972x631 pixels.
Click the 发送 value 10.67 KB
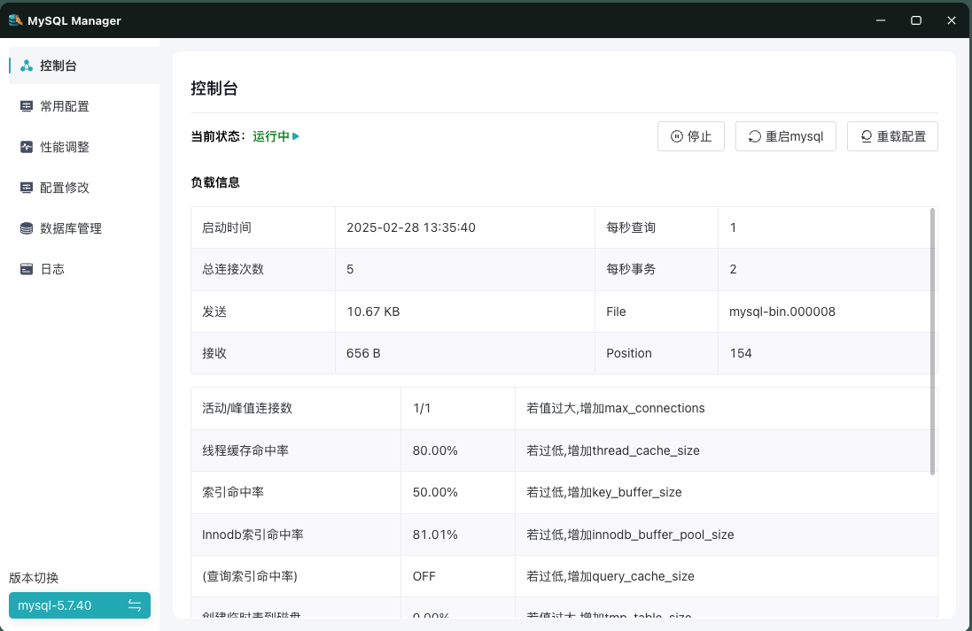click(x=373, y=312)
